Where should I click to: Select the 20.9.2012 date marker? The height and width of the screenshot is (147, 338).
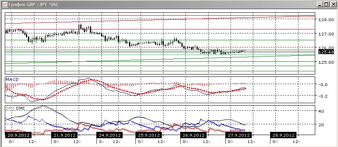18,135
